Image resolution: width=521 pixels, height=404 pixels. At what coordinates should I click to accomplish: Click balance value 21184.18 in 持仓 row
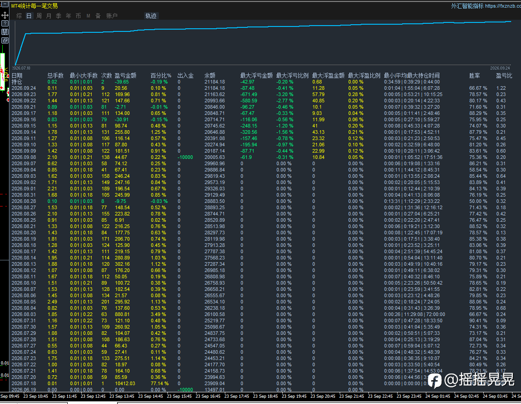tap(215, 82)
